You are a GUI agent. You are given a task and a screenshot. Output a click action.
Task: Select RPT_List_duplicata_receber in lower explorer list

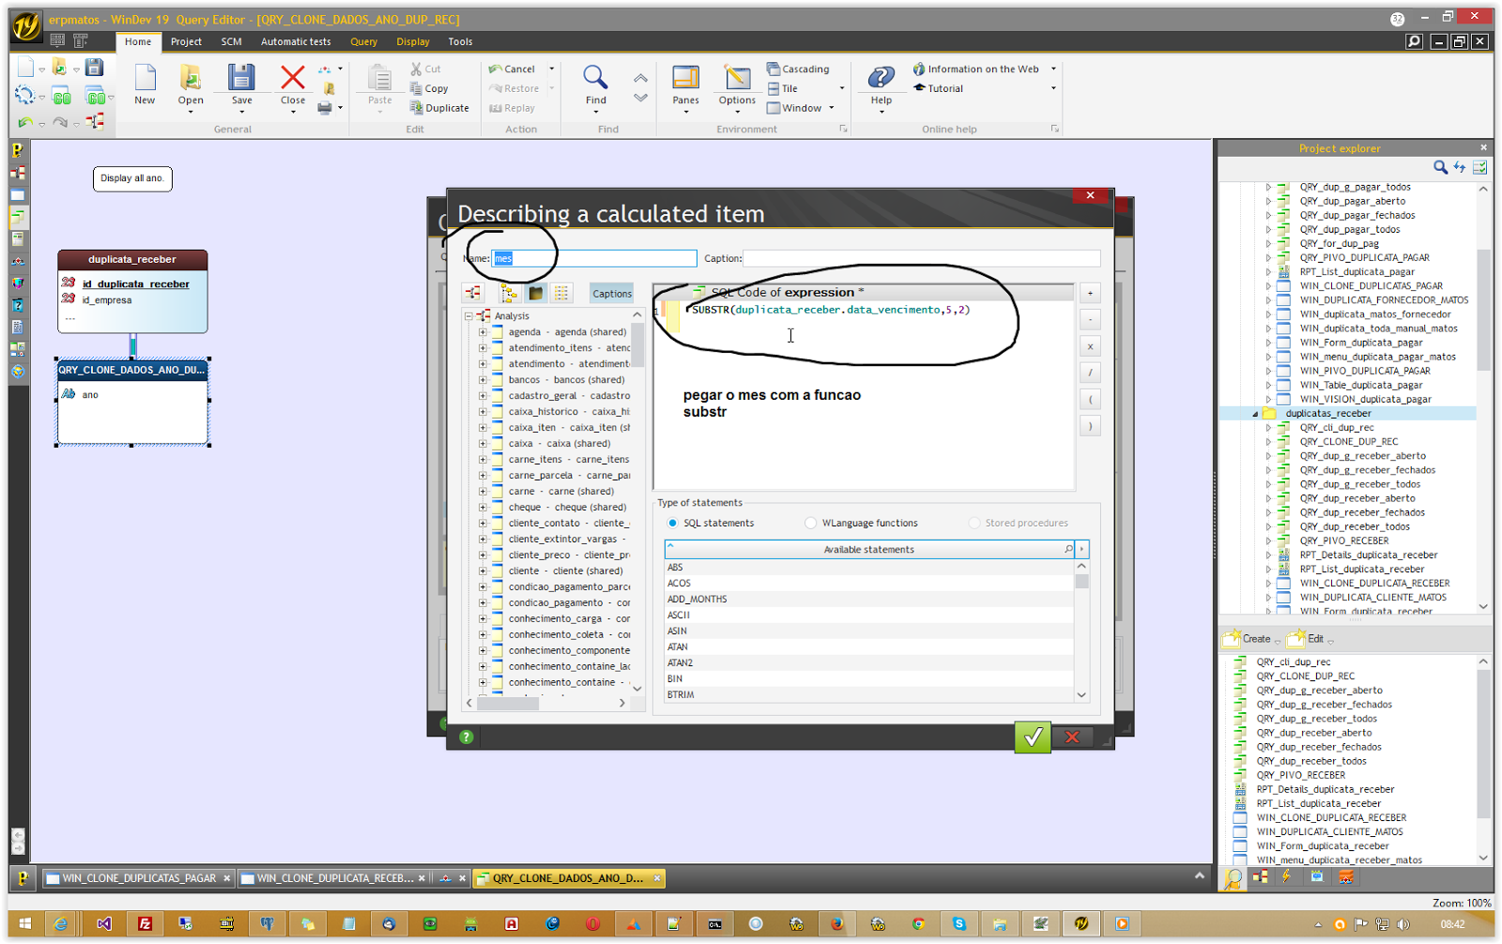point(1318,803)
